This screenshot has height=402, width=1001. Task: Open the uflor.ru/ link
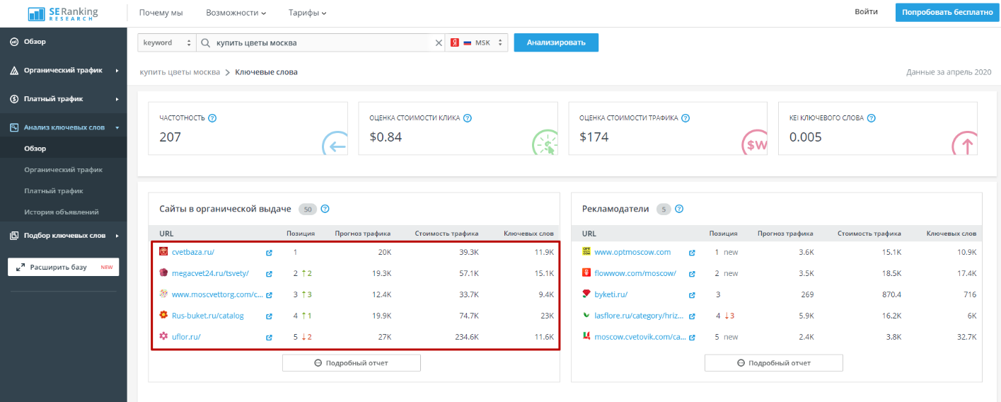pos(187,338)
